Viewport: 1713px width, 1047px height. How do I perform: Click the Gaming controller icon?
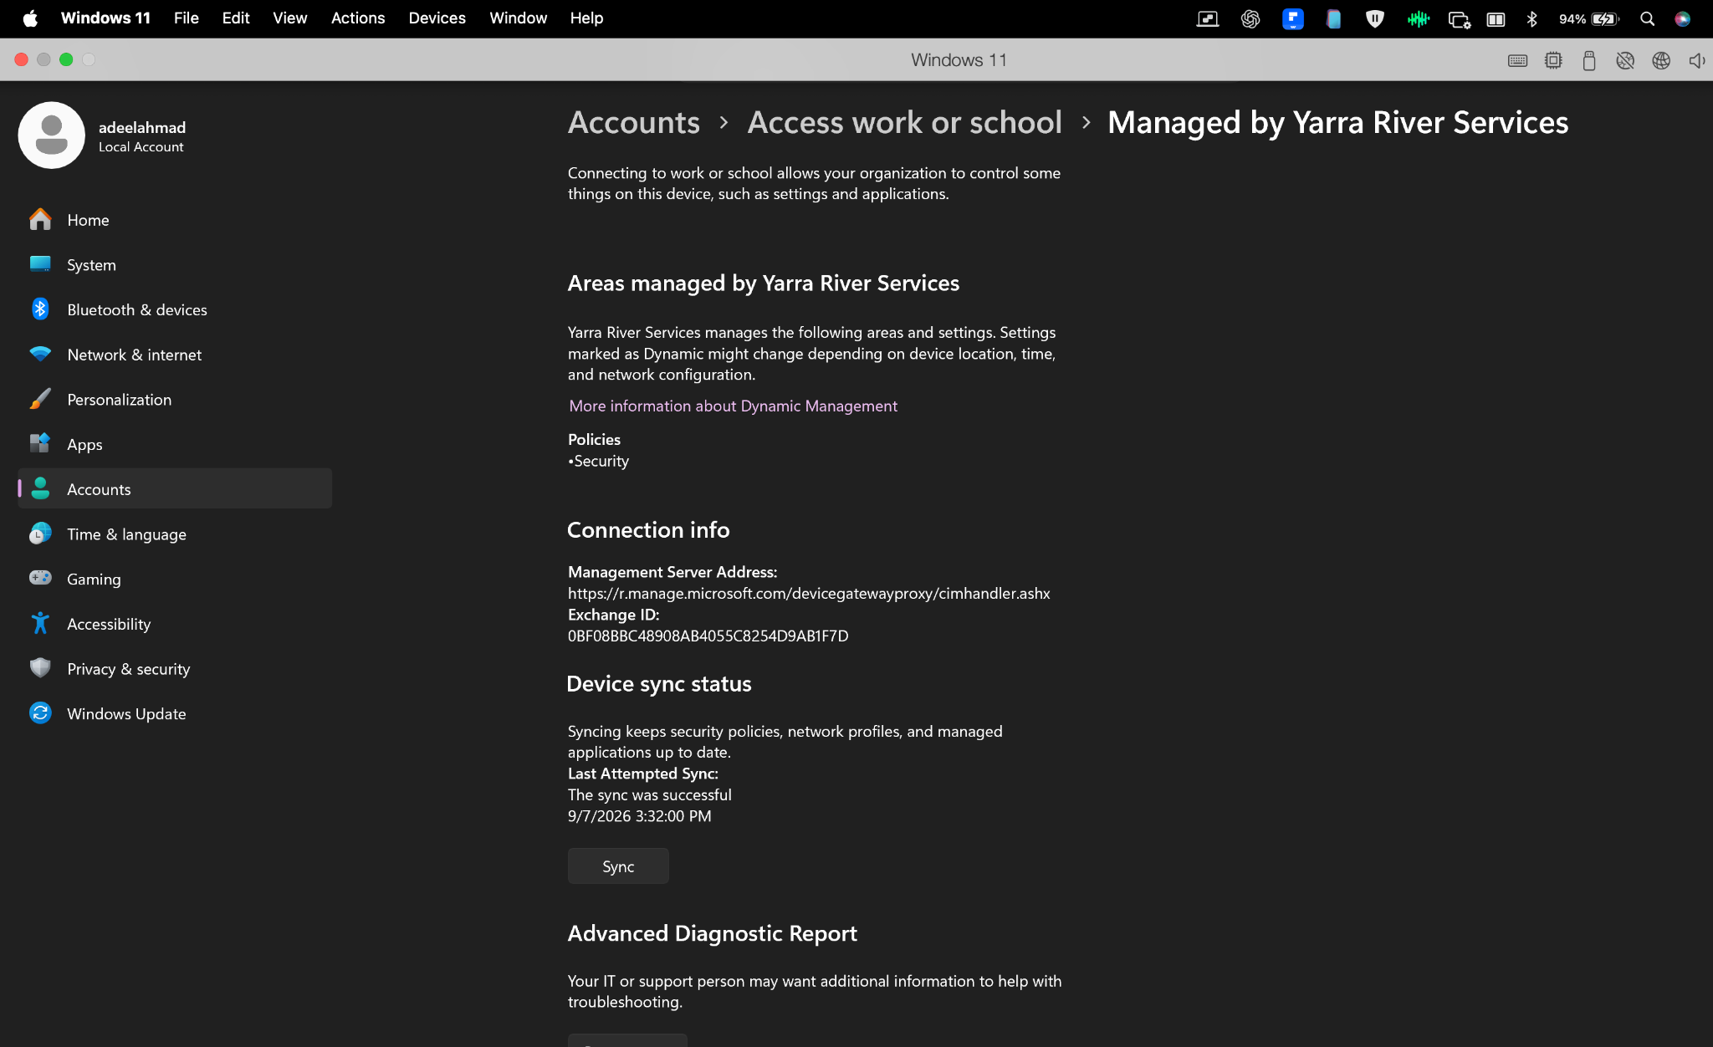point(40,578)
